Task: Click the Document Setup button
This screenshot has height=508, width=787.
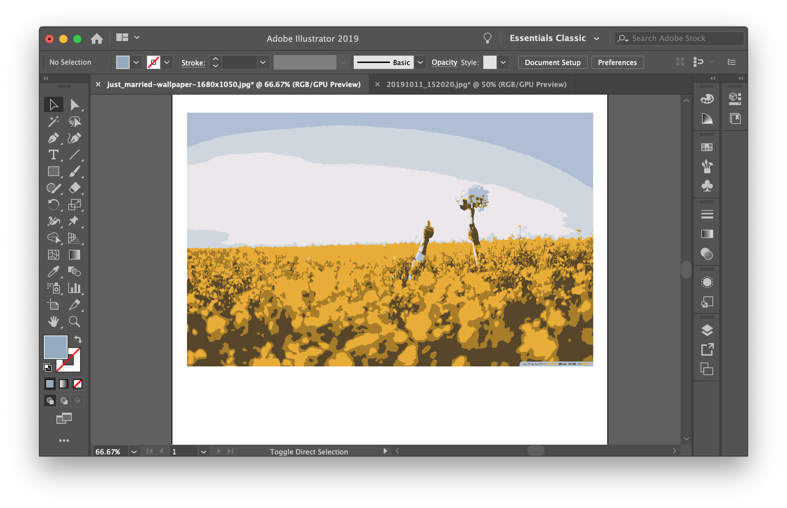Action: pyautogui.click(x=553, y=62)
